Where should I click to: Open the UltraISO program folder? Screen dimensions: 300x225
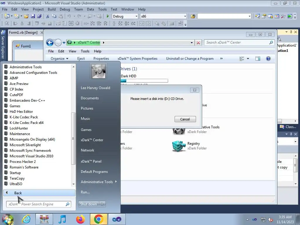pos(16,184)
